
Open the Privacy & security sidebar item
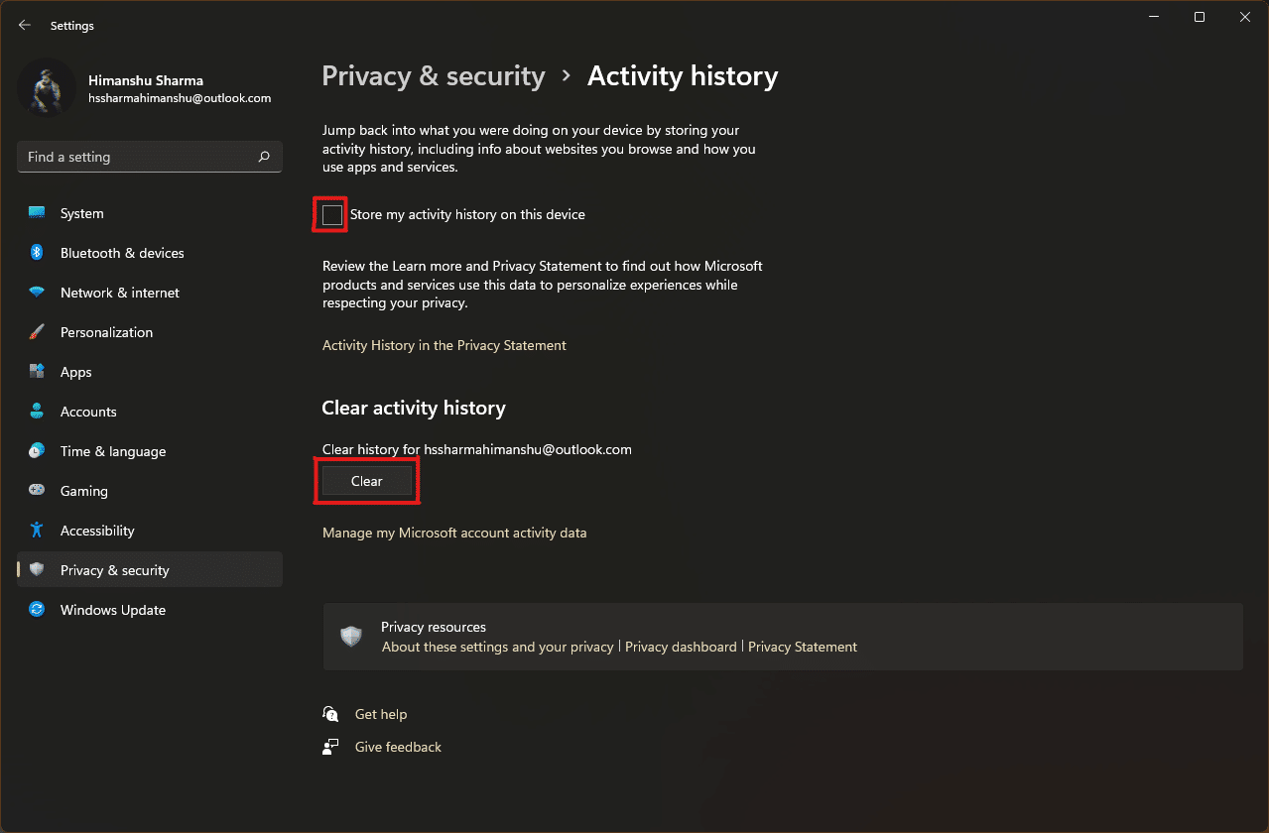click(x=150, y=570)
